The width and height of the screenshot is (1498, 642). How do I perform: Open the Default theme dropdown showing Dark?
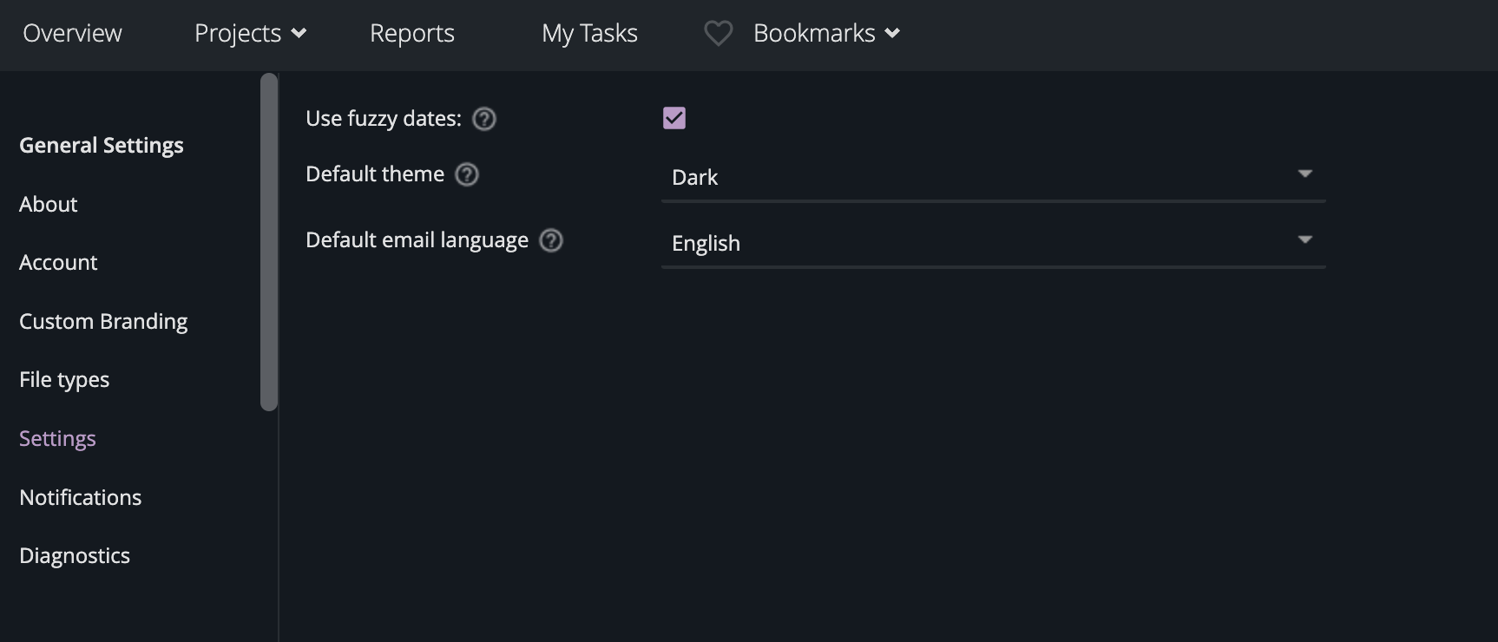pos(993,177)
